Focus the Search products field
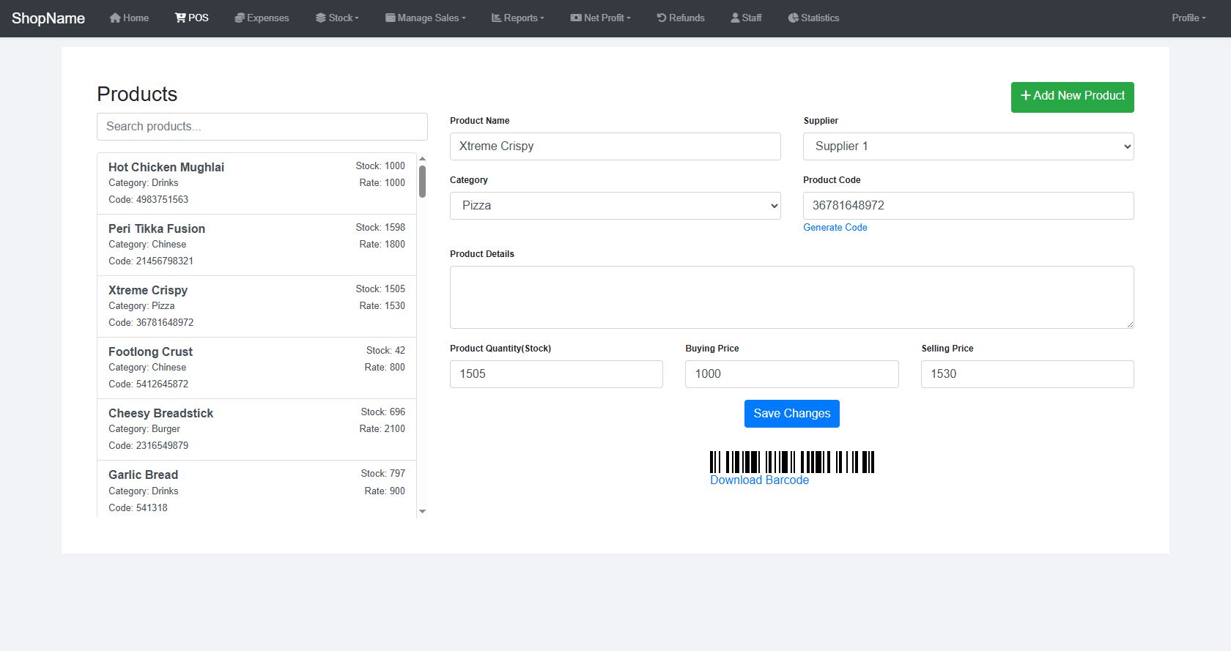Image resolution: width=1231 pixels, height=651 pixels. [x=262, y=127]
